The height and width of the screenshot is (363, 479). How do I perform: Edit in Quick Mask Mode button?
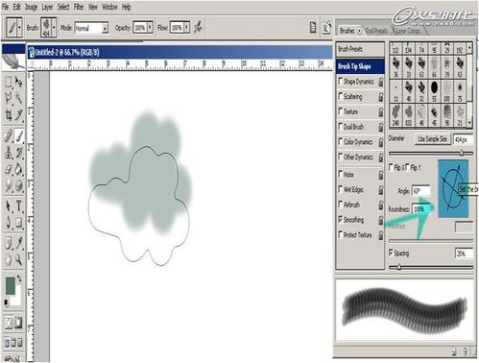pos(19,324)
